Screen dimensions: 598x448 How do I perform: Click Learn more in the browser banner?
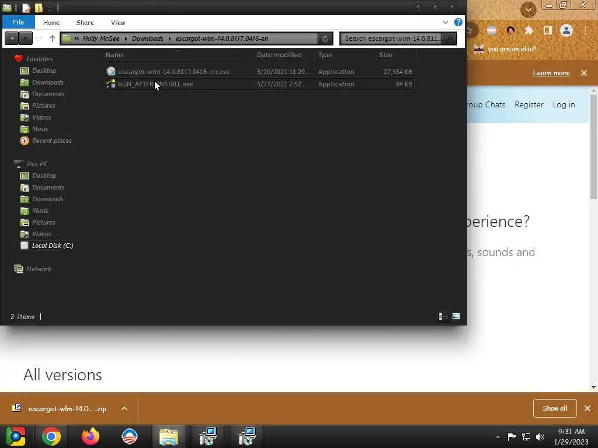tap(551, 73)
